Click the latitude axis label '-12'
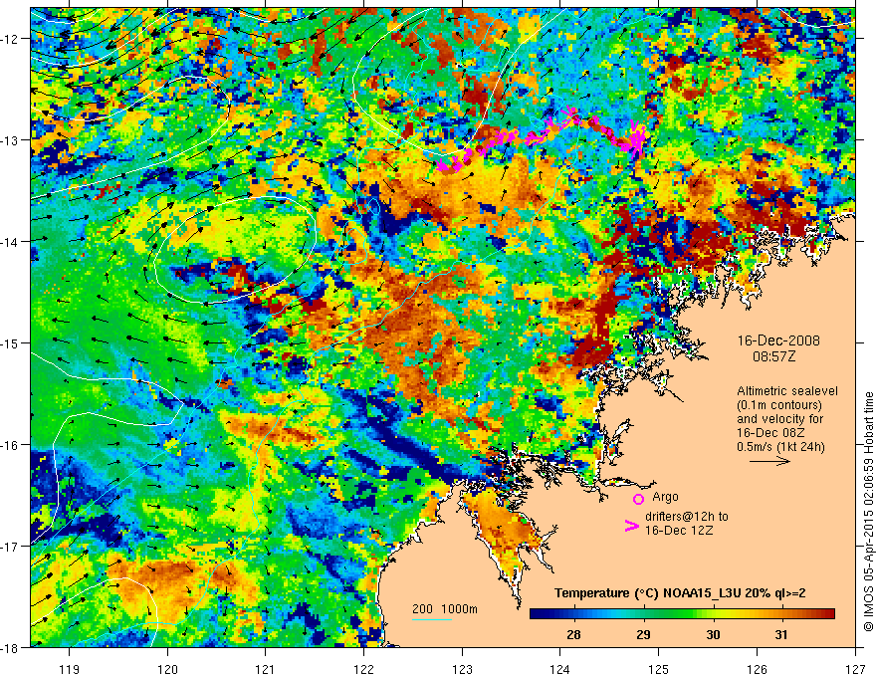 click(x=10, y=39)
